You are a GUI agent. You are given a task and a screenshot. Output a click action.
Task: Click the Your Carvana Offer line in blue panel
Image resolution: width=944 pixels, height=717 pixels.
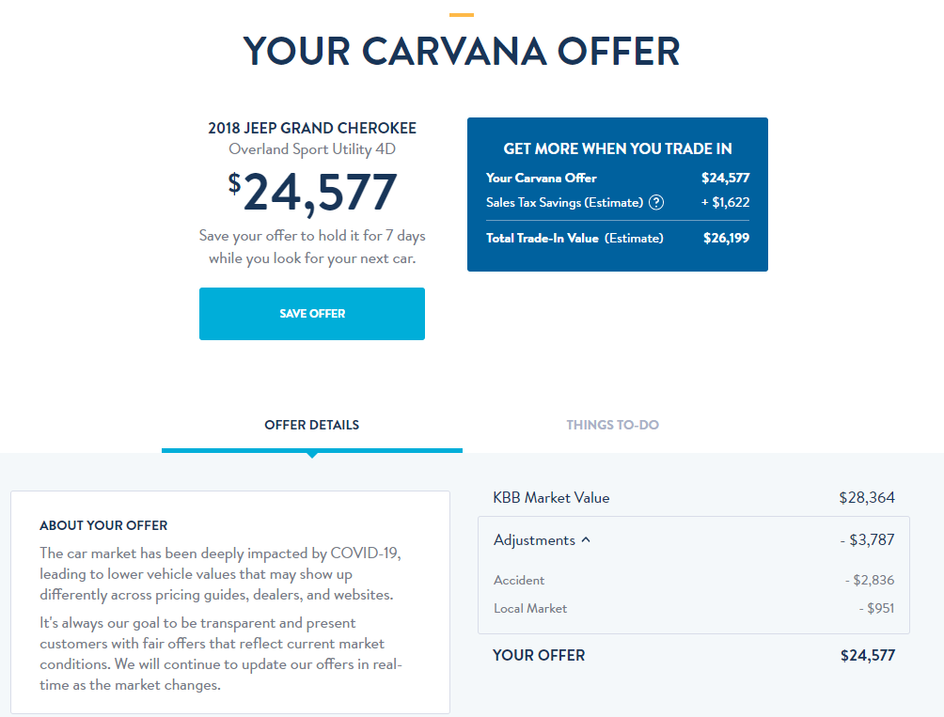pos(618,178)
